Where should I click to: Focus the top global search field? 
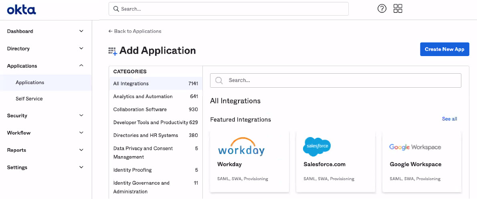click(228, 9)
